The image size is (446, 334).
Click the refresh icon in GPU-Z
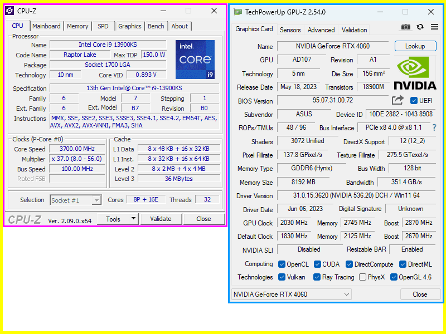420,27
